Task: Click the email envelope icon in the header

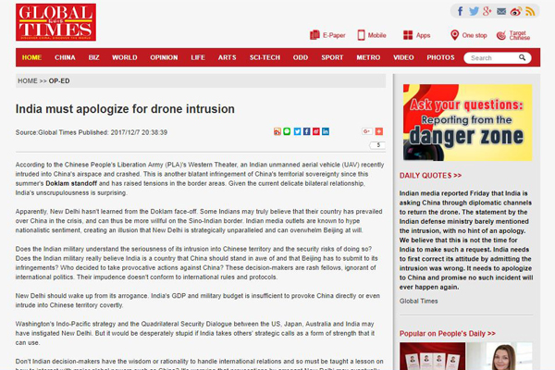Action: (501, 11)
